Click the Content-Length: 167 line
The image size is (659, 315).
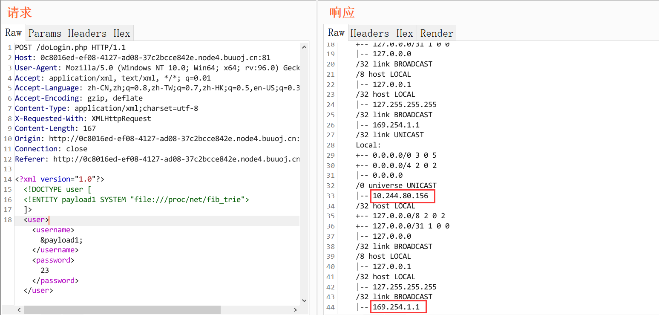pyautogui.click(x=55, y=128)
